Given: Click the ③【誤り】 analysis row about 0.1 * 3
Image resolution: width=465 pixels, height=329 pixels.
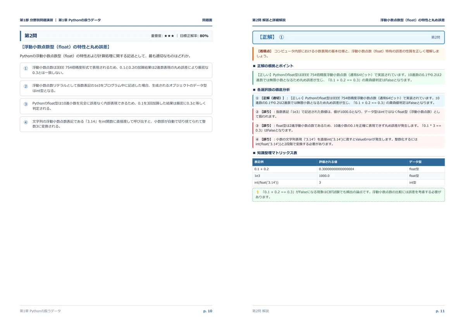Looking at the screenshot, I should tap(349, 128).
